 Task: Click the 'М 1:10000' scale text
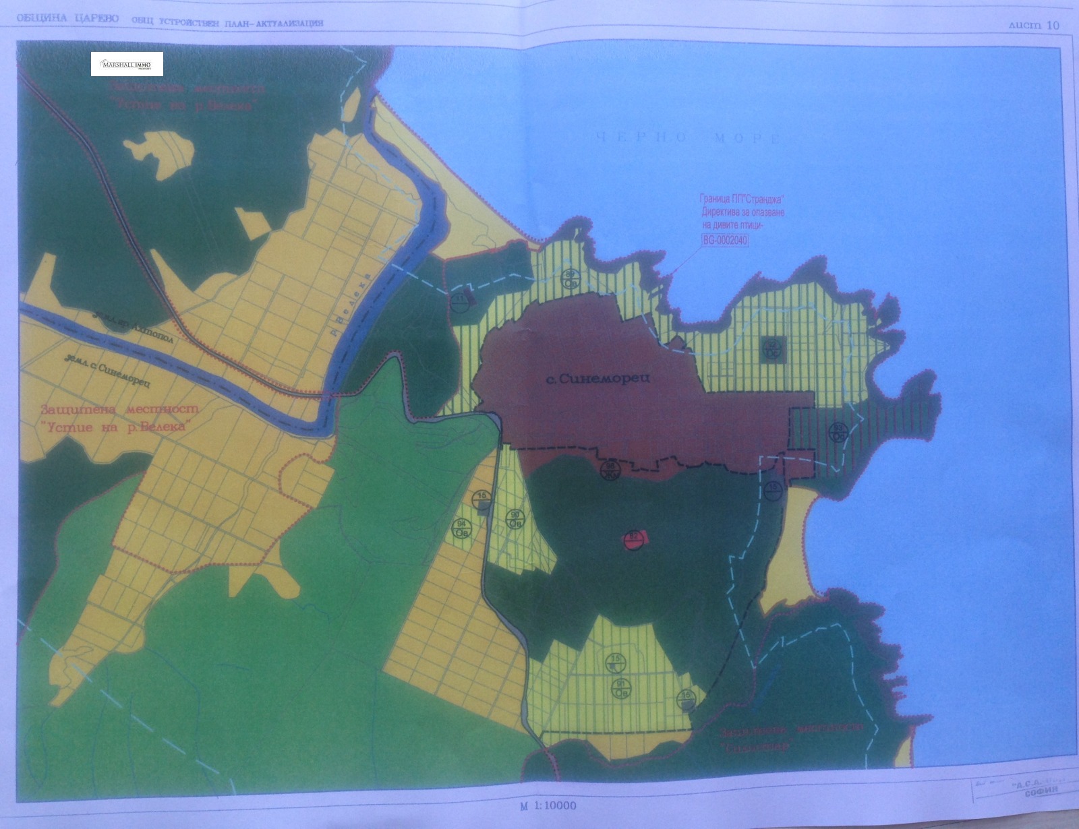tap(548, 805)
